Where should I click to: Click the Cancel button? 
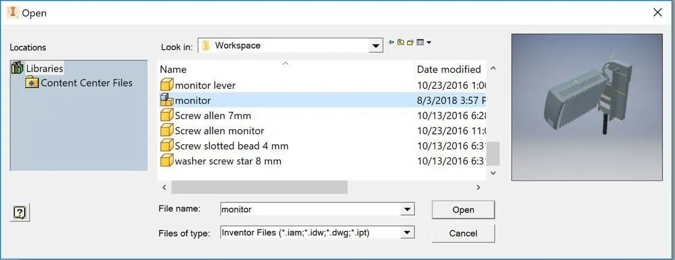coord(463,232)
